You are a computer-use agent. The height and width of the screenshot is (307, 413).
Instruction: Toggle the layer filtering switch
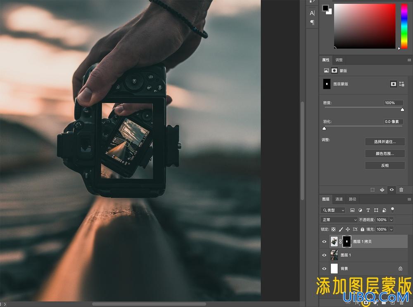[392, 210]
